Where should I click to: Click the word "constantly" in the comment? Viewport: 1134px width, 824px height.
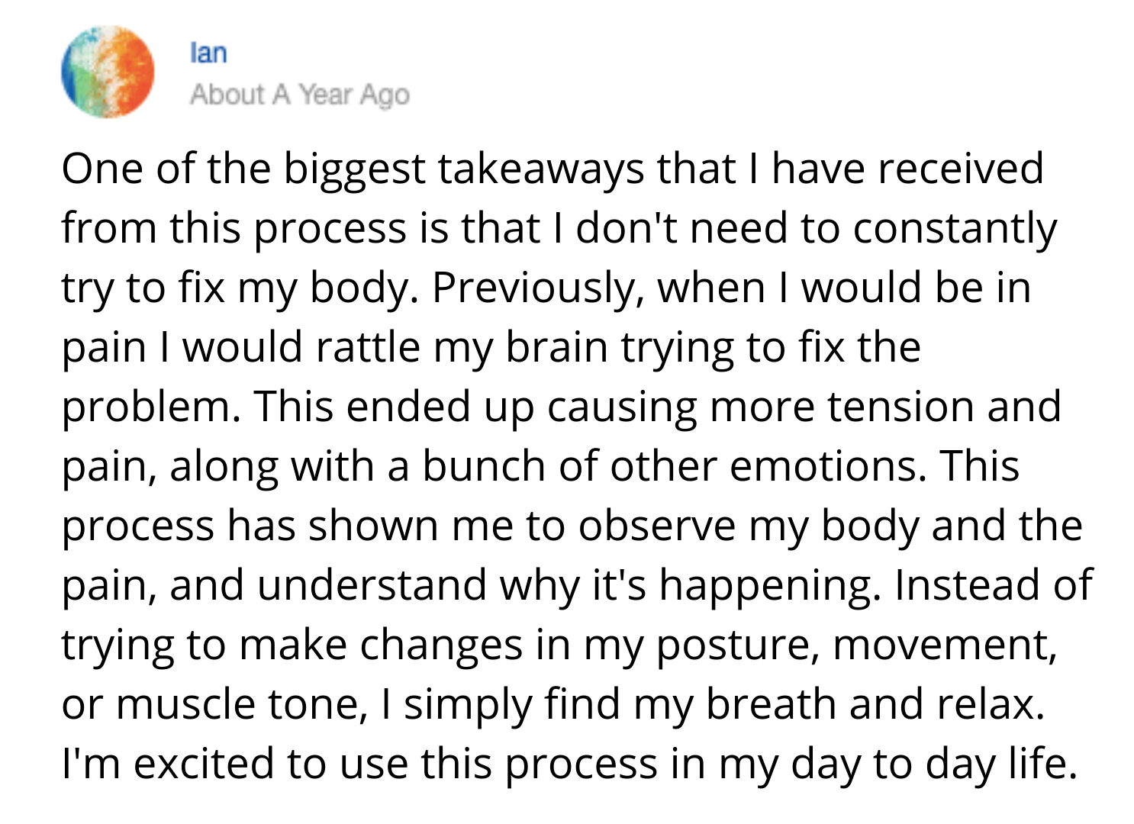click(x=955, y=229)
